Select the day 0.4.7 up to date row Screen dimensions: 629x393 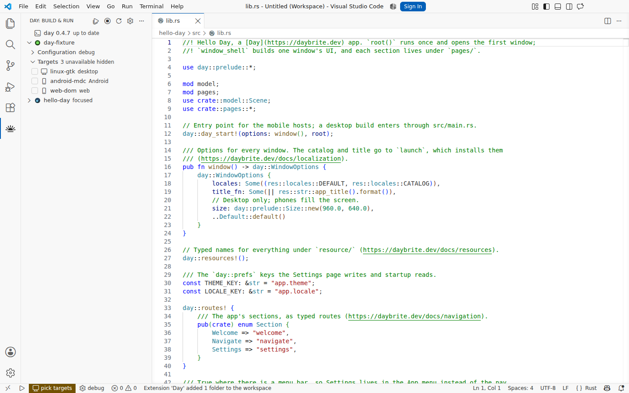(86, 33)
